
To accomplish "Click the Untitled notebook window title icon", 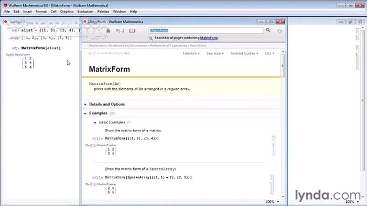I will (x=5, y=21).
